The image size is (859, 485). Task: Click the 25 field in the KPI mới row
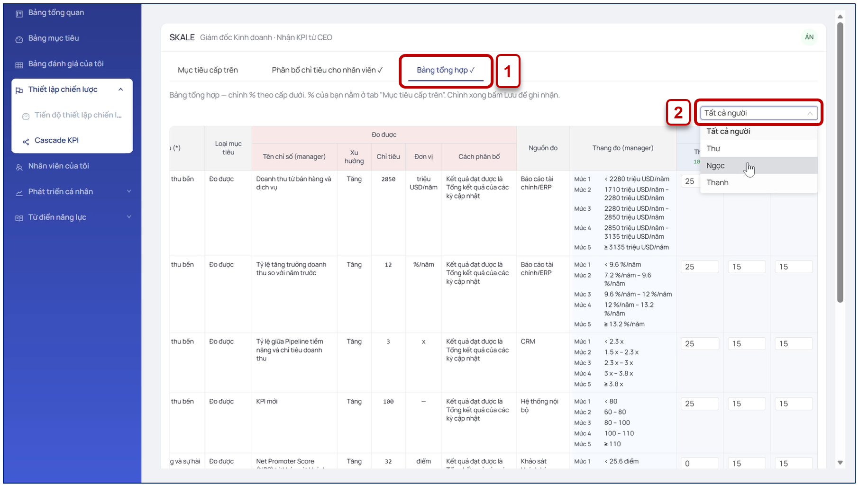pyautogui.click(x=700, y=404)
